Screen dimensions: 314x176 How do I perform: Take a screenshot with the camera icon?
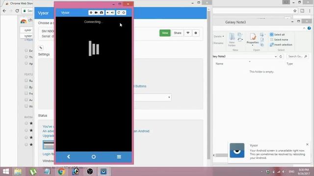click(x=102, y=13)
